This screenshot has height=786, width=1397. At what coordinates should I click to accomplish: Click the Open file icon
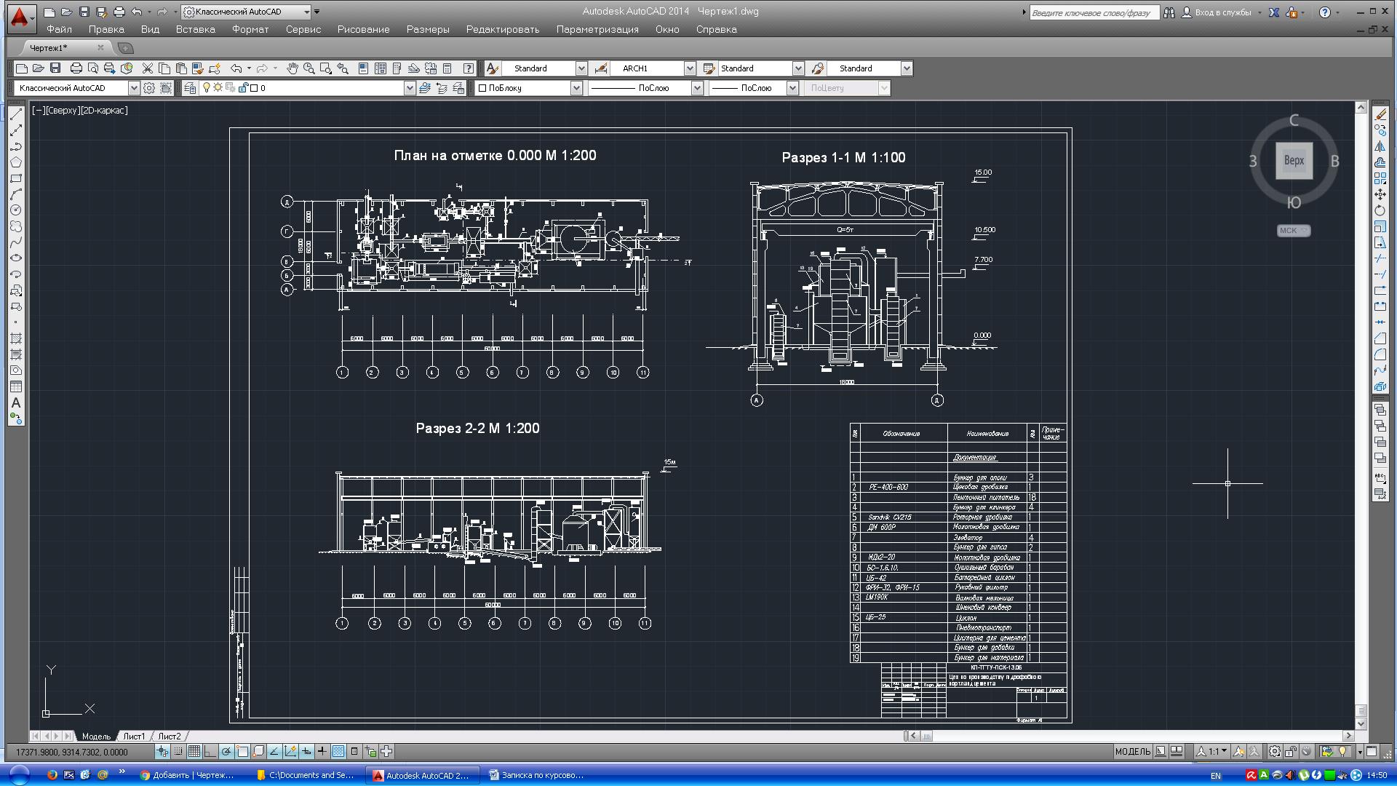39,68
